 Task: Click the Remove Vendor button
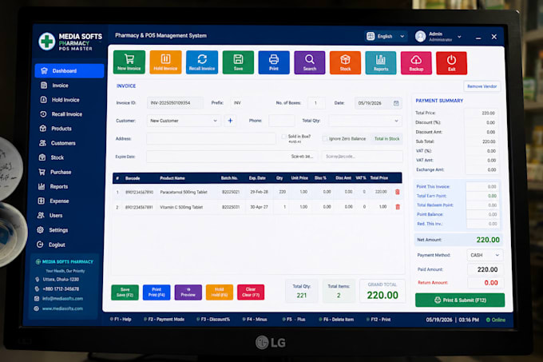[482, 86]
